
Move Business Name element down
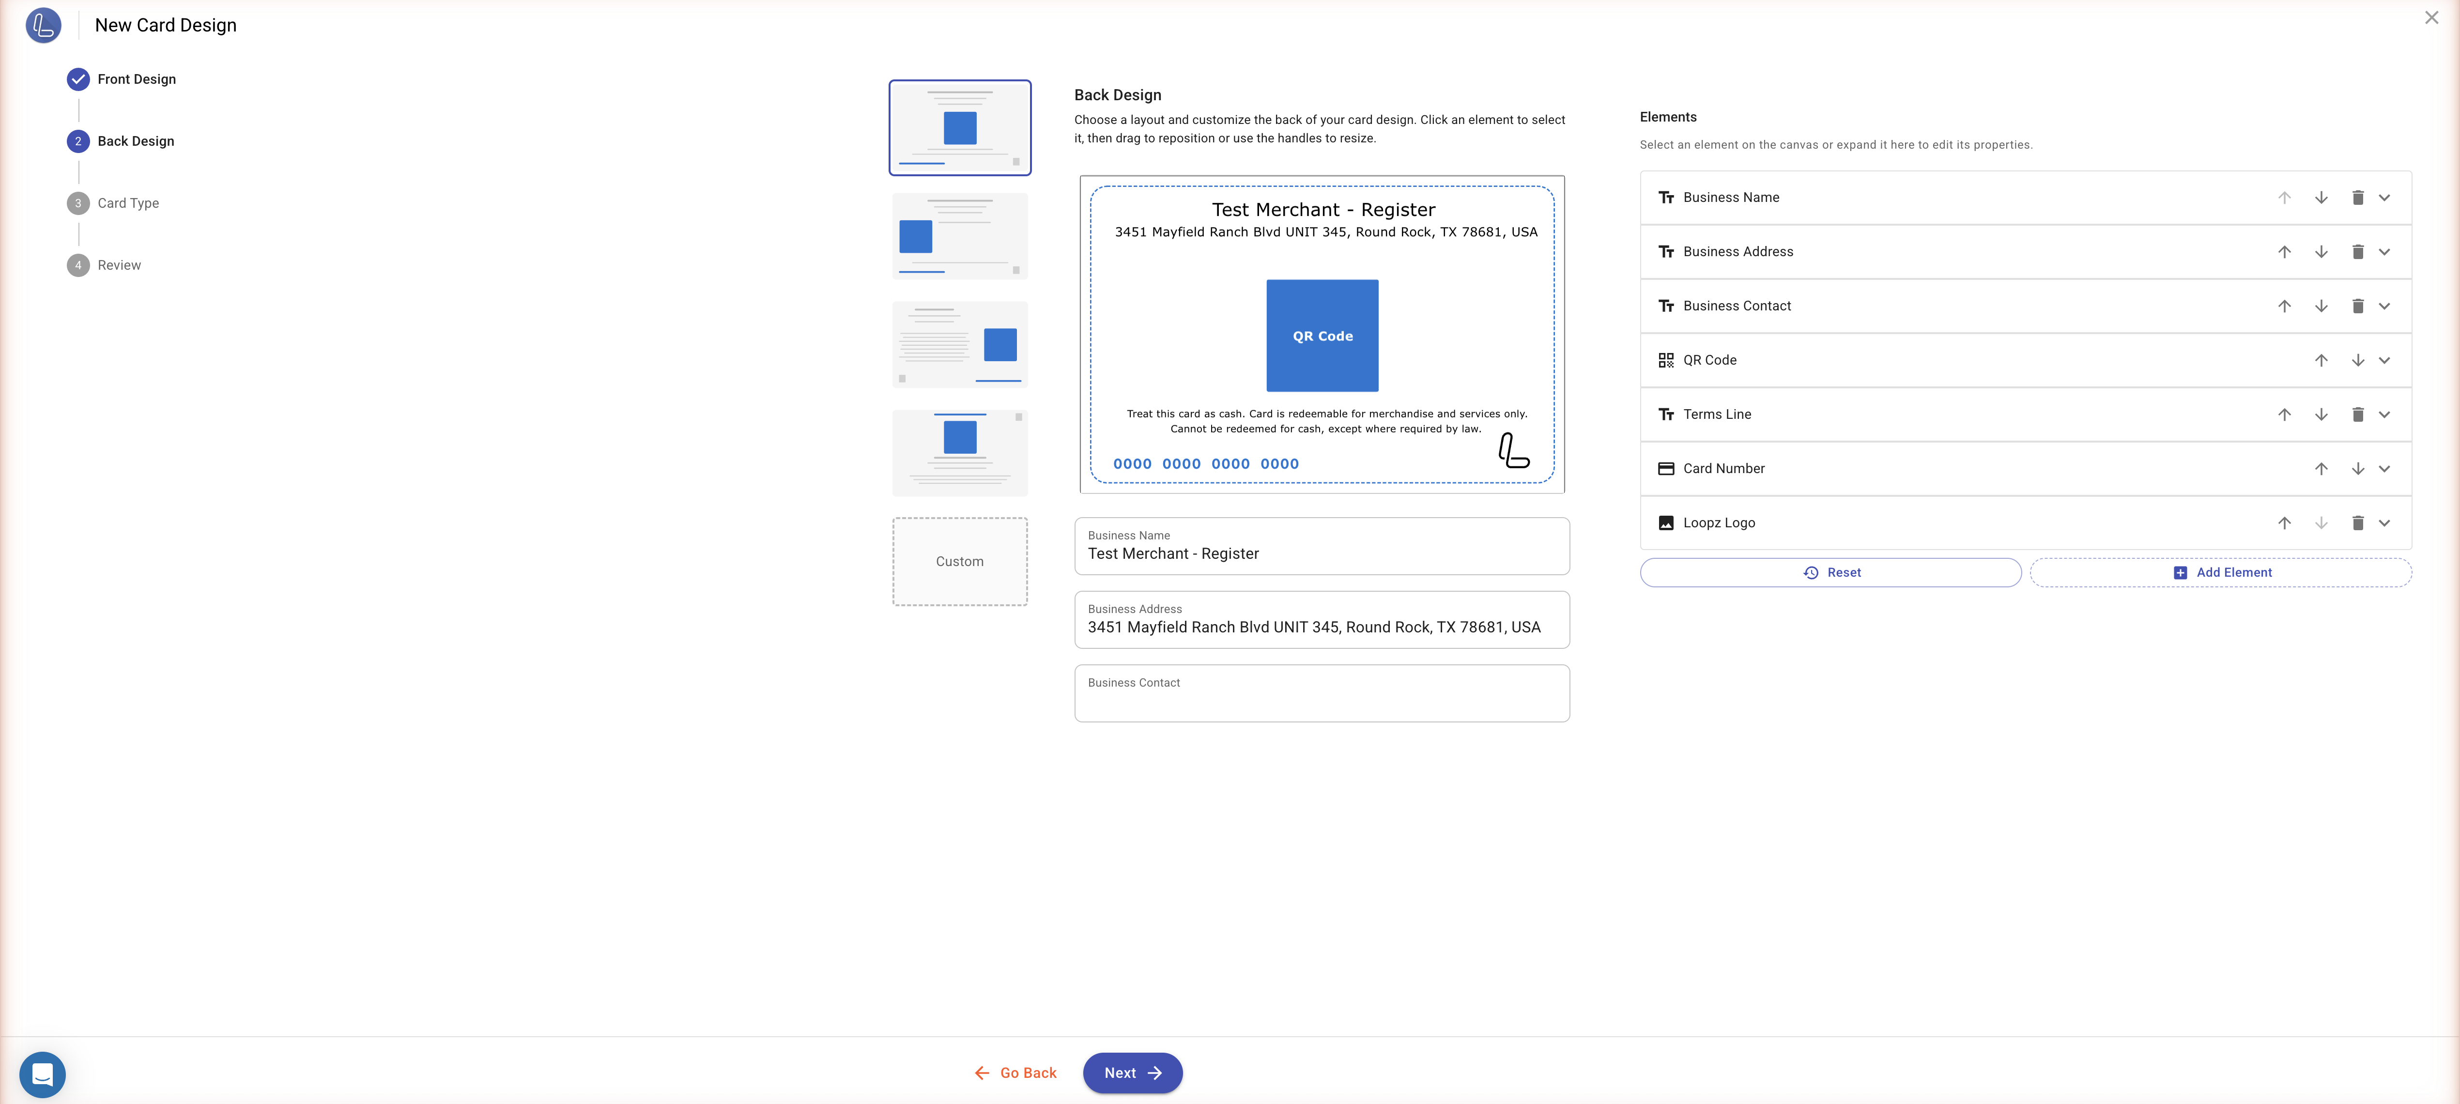(2321, 198)
